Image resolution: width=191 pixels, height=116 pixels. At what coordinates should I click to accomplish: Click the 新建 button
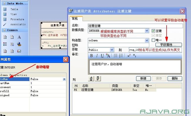click(143, 78)
